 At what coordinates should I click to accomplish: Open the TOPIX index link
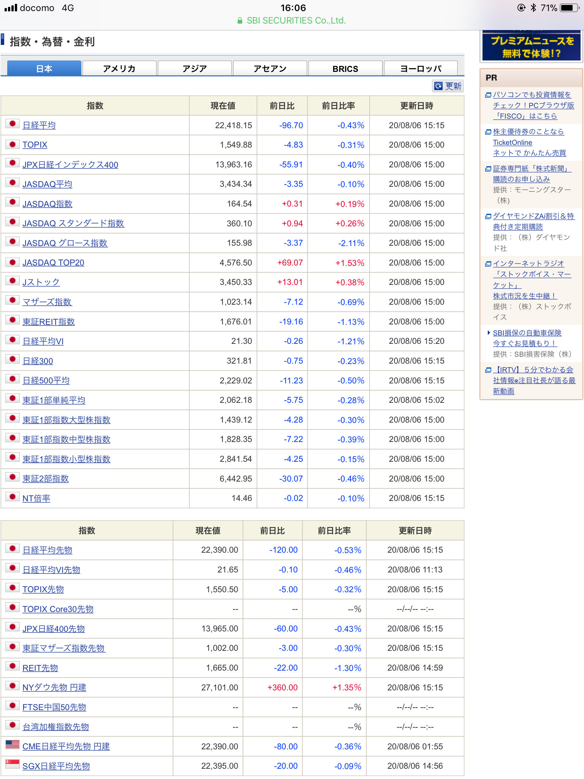click(35, 145)
